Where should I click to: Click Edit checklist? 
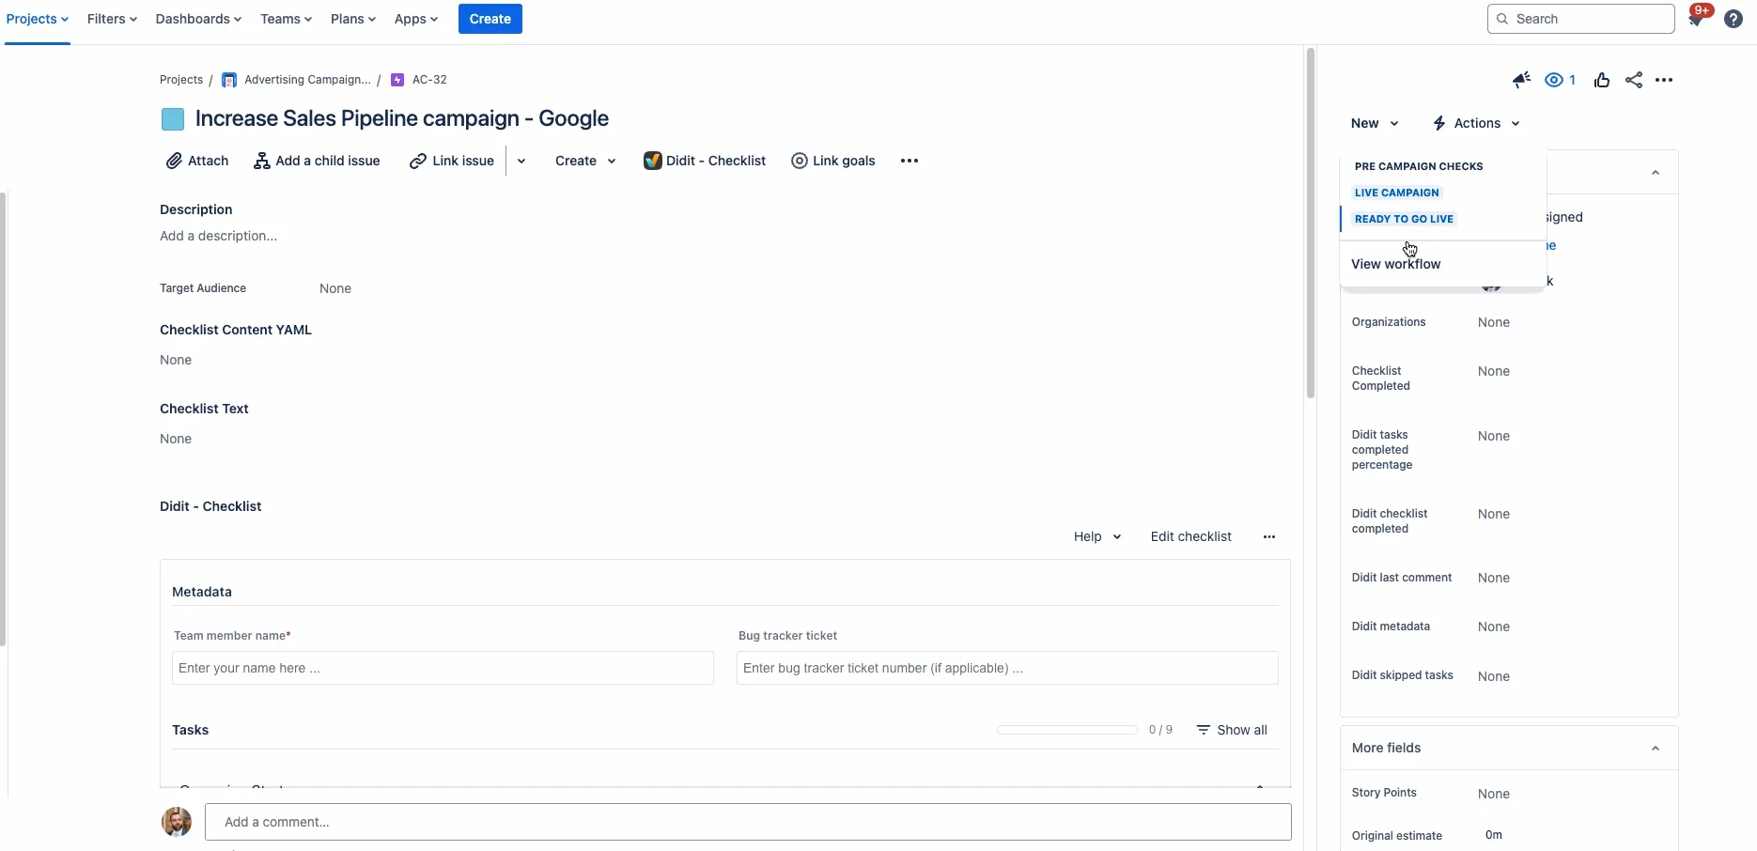click(1190, 536)
